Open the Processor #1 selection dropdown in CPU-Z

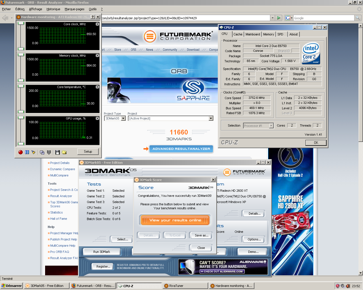pos(271,126)
